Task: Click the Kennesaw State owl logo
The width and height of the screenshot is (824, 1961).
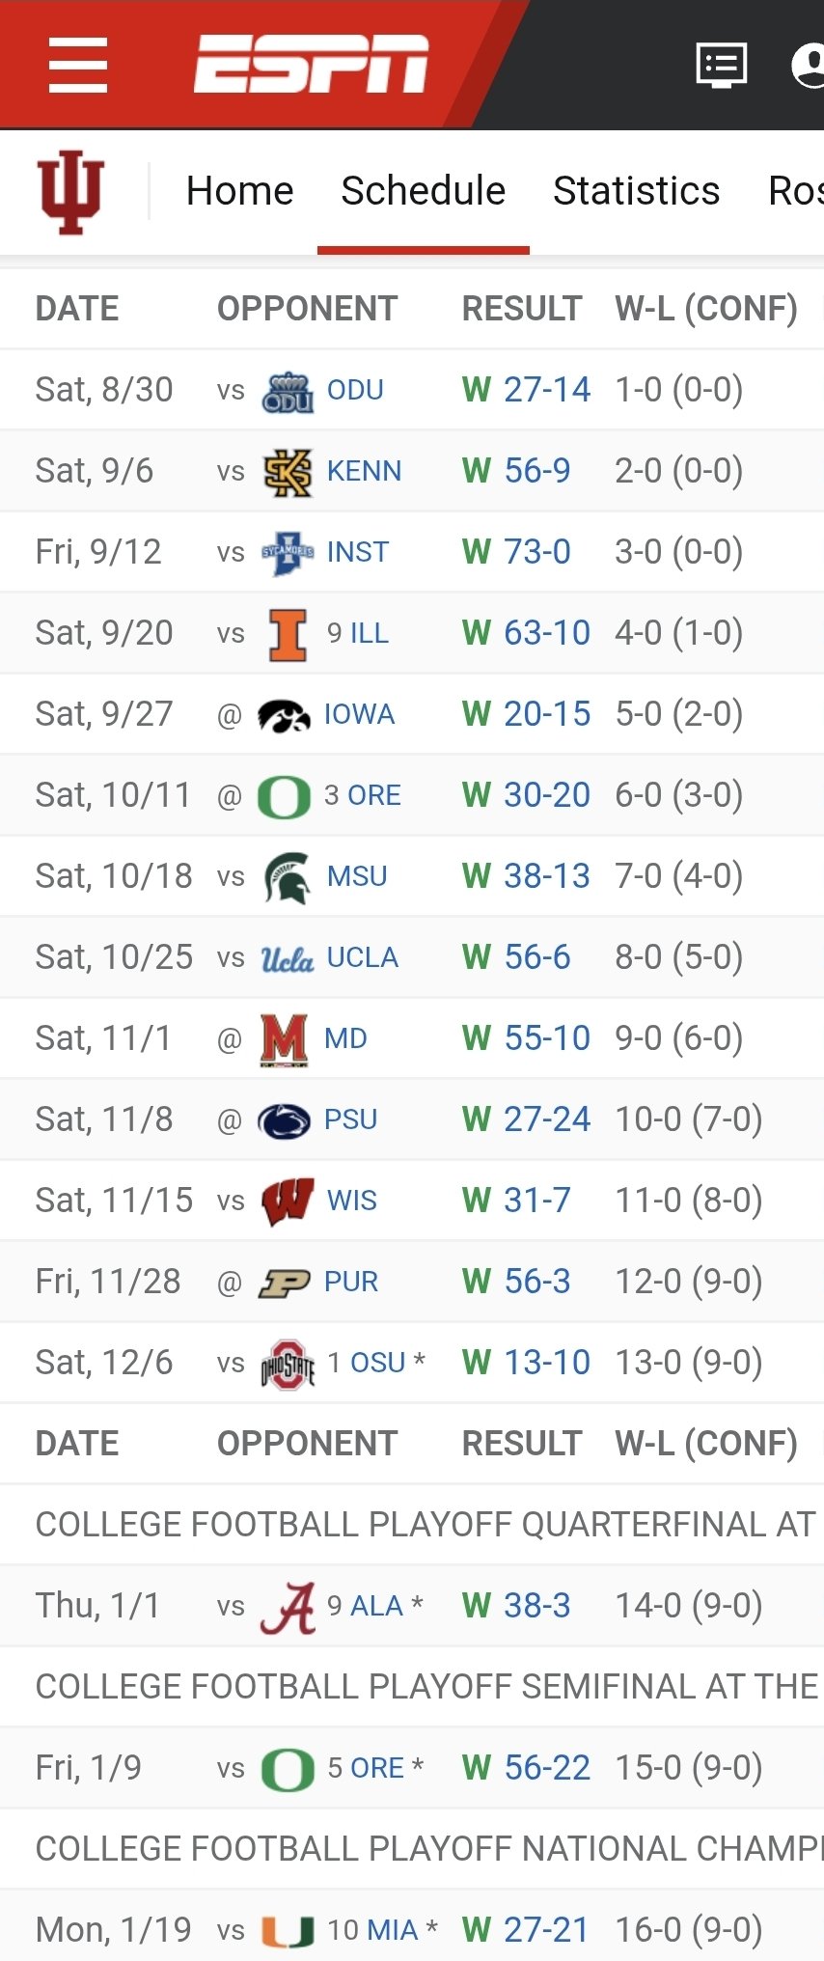Action: coord(288,472)
